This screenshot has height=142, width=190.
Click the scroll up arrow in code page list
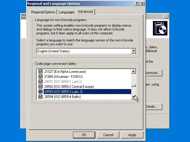[133, 71]
